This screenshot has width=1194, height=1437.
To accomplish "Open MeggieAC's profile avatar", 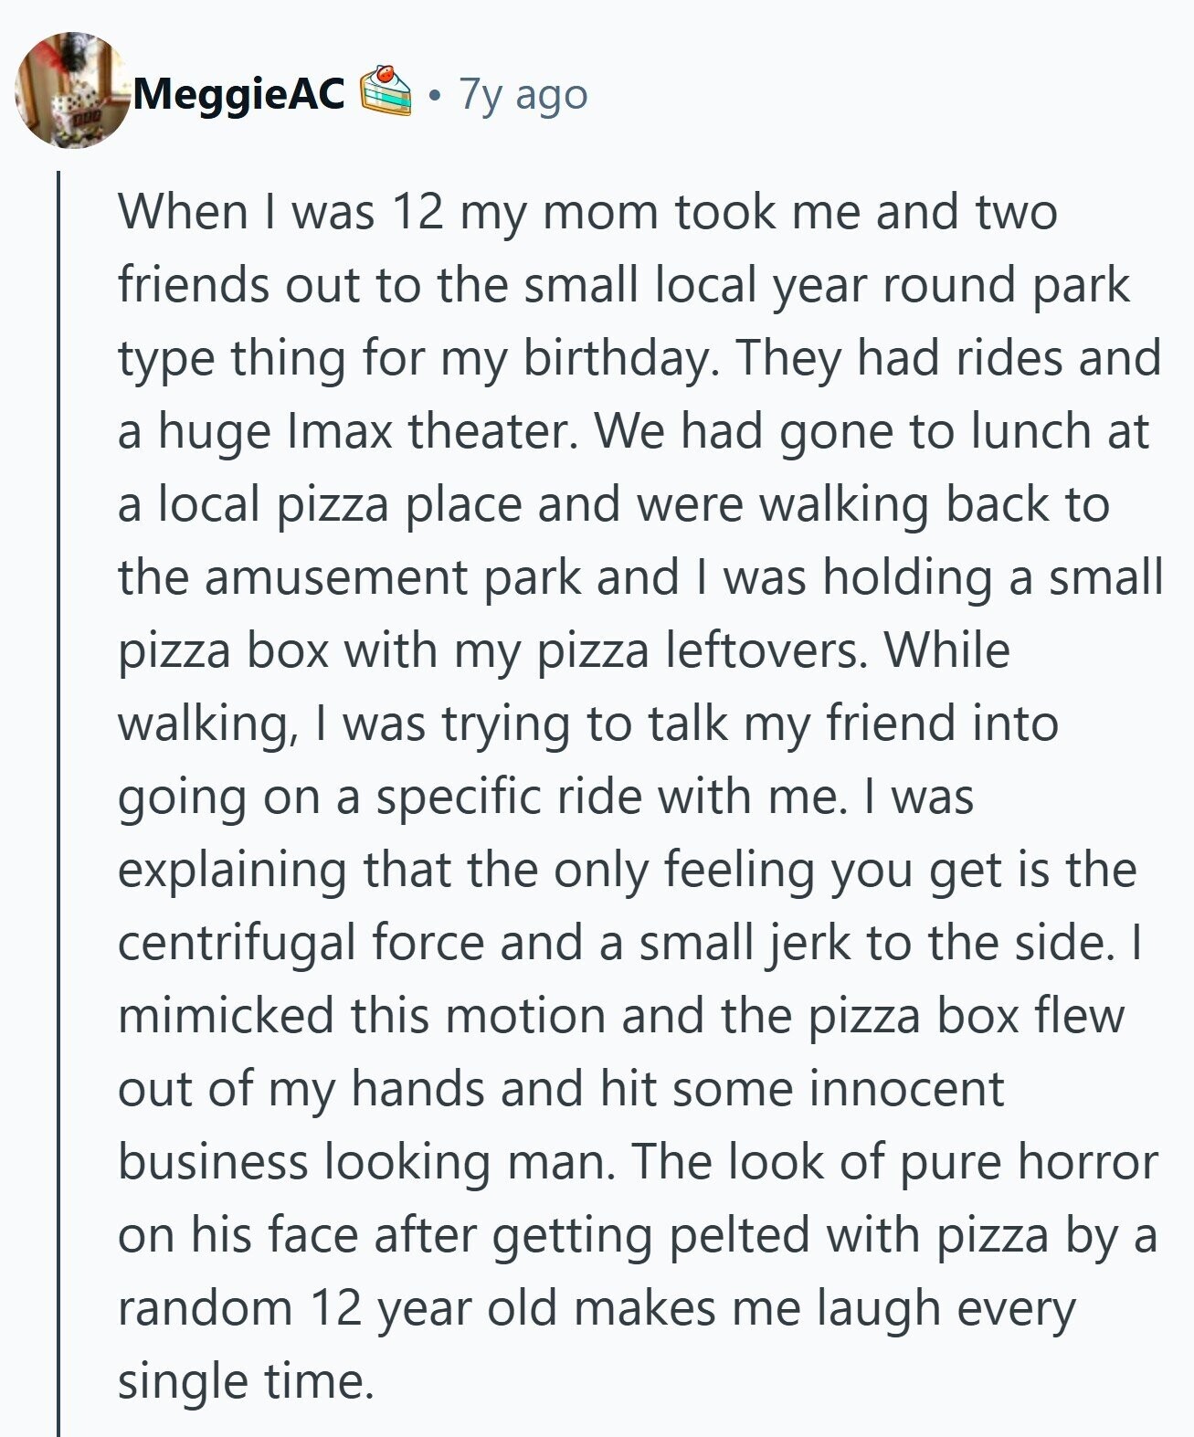I will tap(73, 90).
